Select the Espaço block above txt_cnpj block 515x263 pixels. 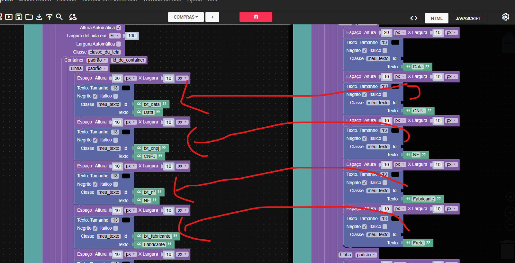tap(132, 122)
